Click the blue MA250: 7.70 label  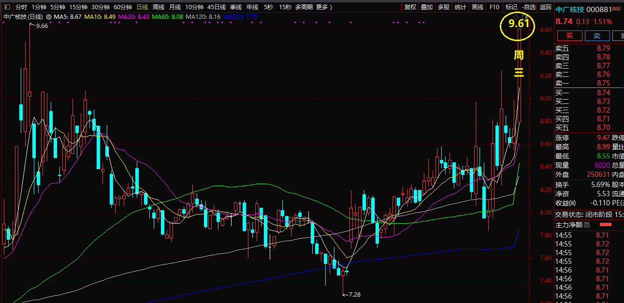(240, 17)
